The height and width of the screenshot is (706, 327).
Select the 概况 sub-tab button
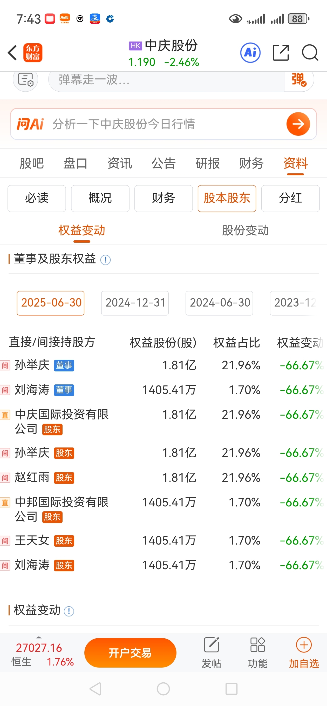click(x=100, y=198)
